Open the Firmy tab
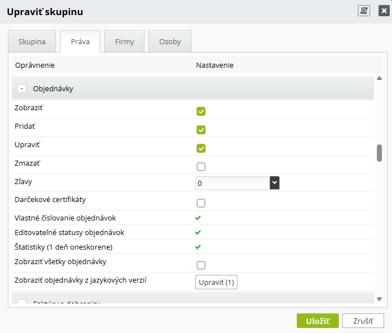392x333 pixels. tap(124, 41)
